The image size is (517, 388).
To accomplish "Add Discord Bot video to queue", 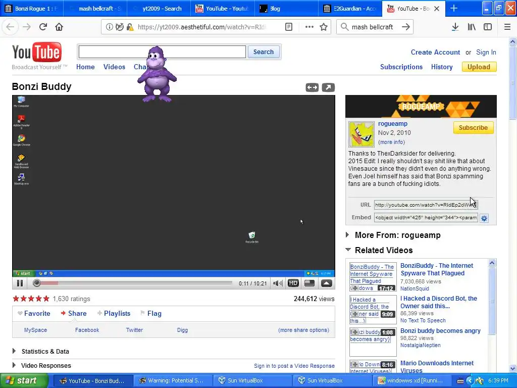I will click(355, 314).
